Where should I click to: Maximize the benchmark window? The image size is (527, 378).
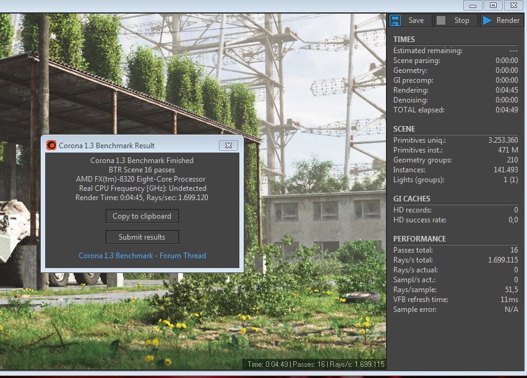[x=493, y=6]
